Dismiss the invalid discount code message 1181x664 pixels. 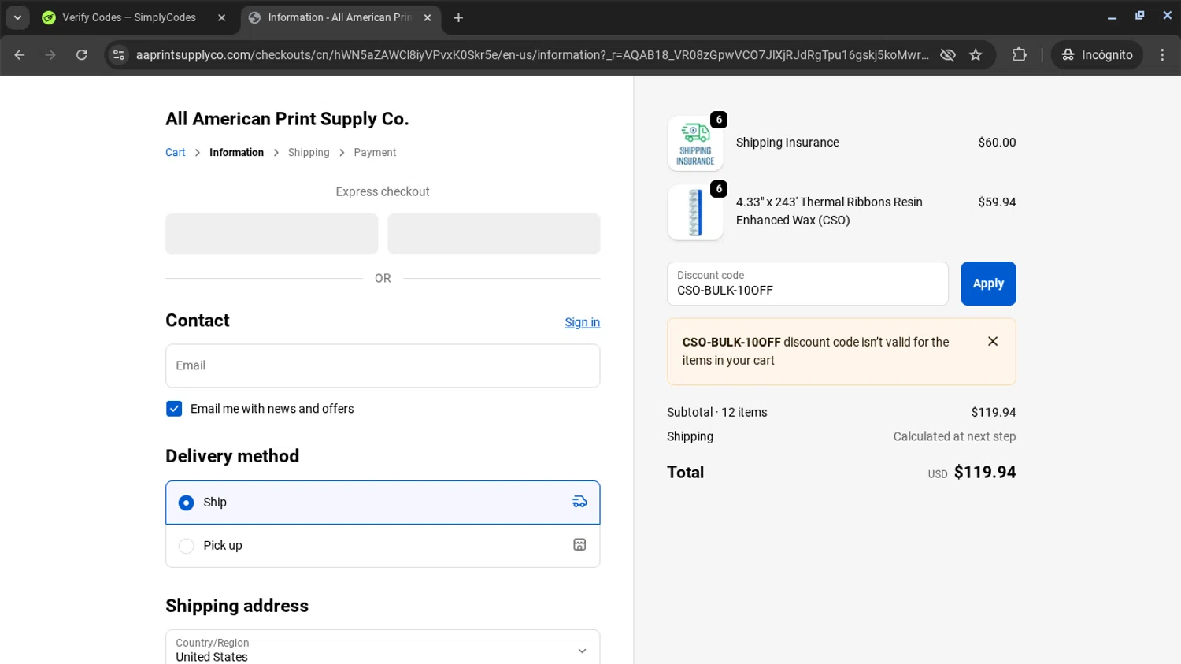pyautogui.click(x=993, y=341)
